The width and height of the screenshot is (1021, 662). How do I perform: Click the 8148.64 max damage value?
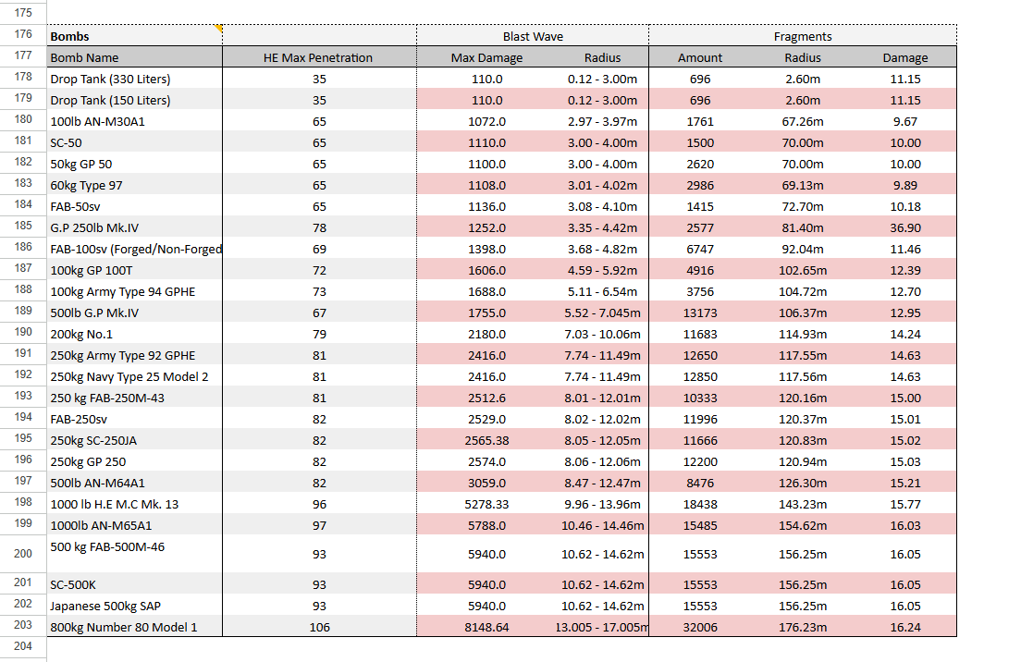click(486, 628)
